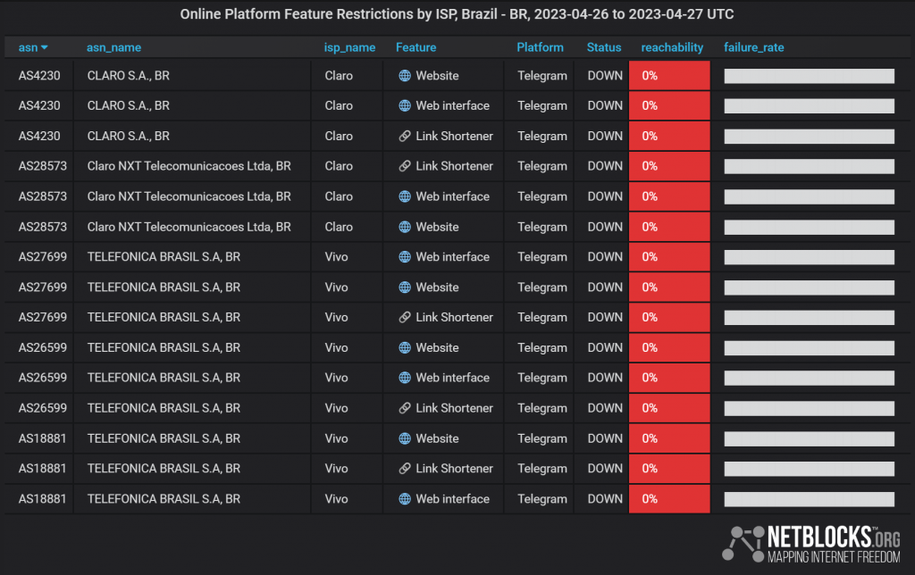Click "Telegram" in AS27699 Web interface row
This screenshot has height=575, width=915.
(542, 256)
